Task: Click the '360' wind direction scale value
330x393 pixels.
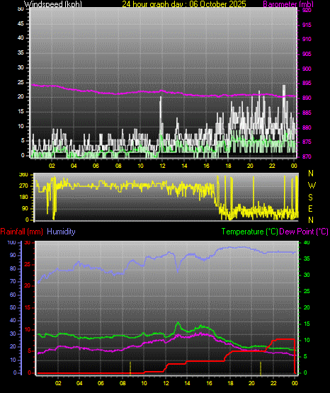Action: (23, 175)
